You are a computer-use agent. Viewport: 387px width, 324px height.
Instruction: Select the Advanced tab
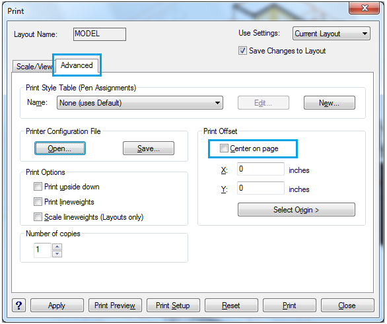77,65
